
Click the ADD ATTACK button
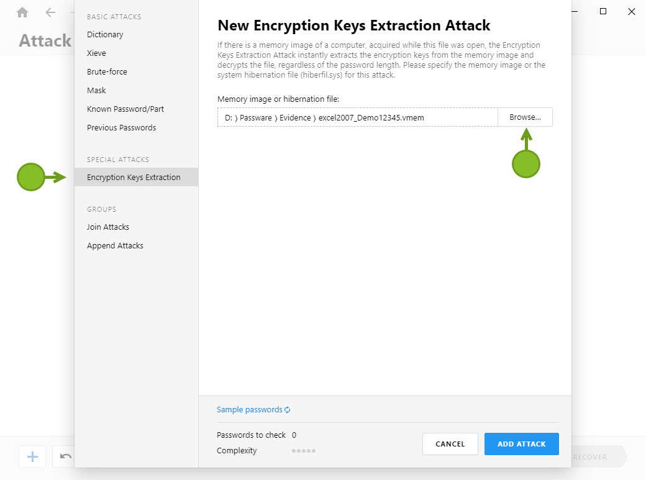(x=522, y=444)
